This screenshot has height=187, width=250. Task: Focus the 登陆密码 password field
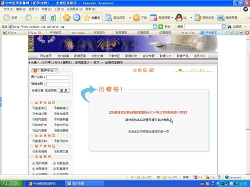[58, 84]
